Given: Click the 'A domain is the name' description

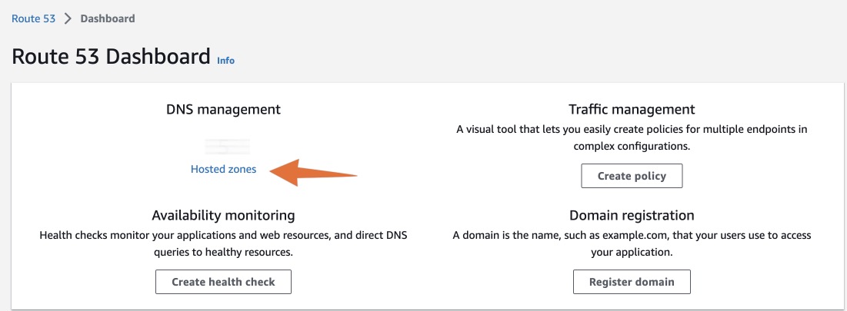Looking at the screenshot, I should click(x=632, y=243).
